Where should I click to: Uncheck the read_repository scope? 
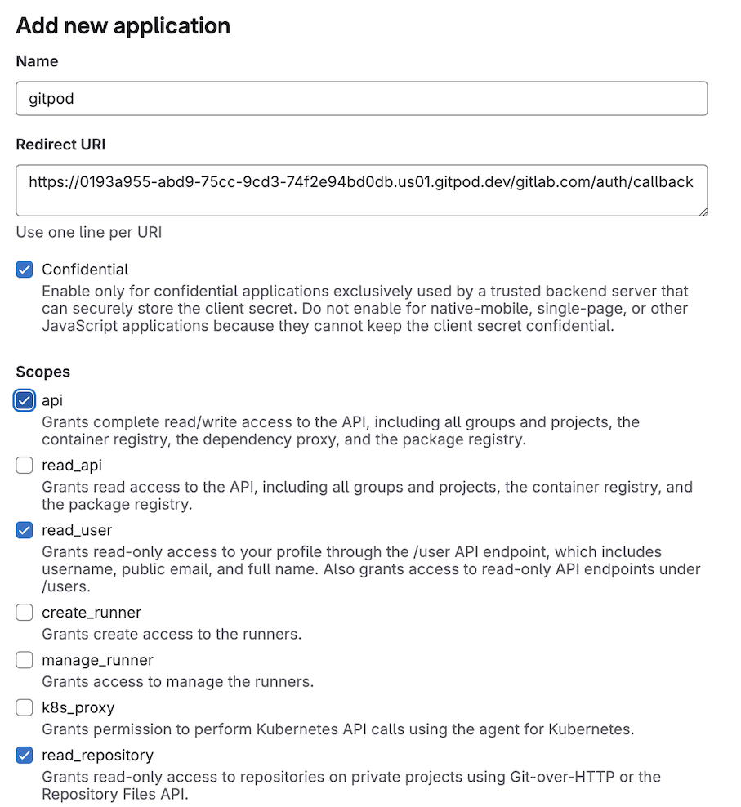coord(25,755)
